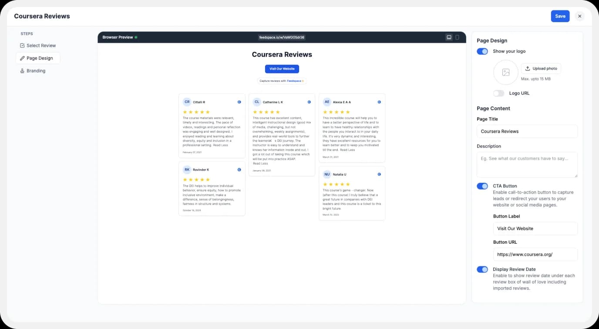Disable the Show your logo toggle

[482, 51]
